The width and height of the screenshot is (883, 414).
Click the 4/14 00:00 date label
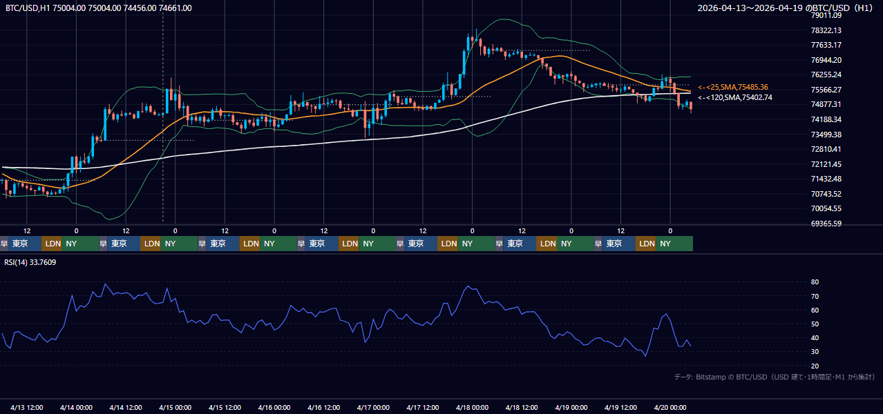tap(77, 407)
